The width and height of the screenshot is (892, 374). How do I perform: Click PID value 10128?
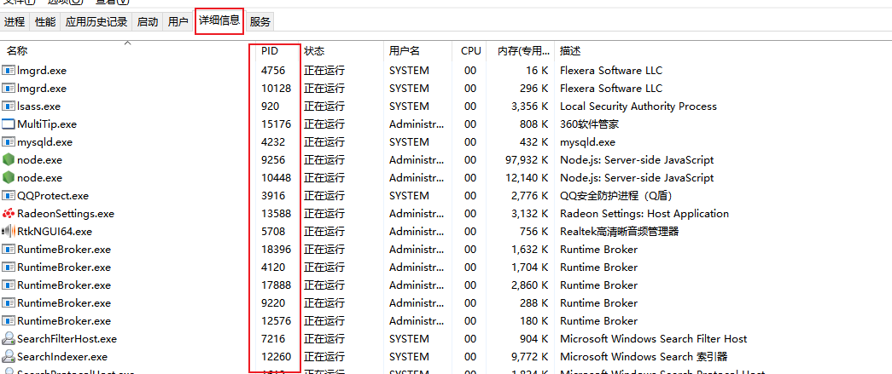point(276,89)
